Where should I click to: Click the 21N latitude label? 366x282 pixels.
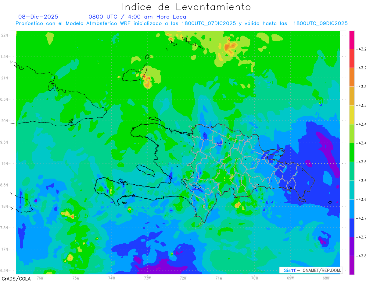[x=5, y=78]
